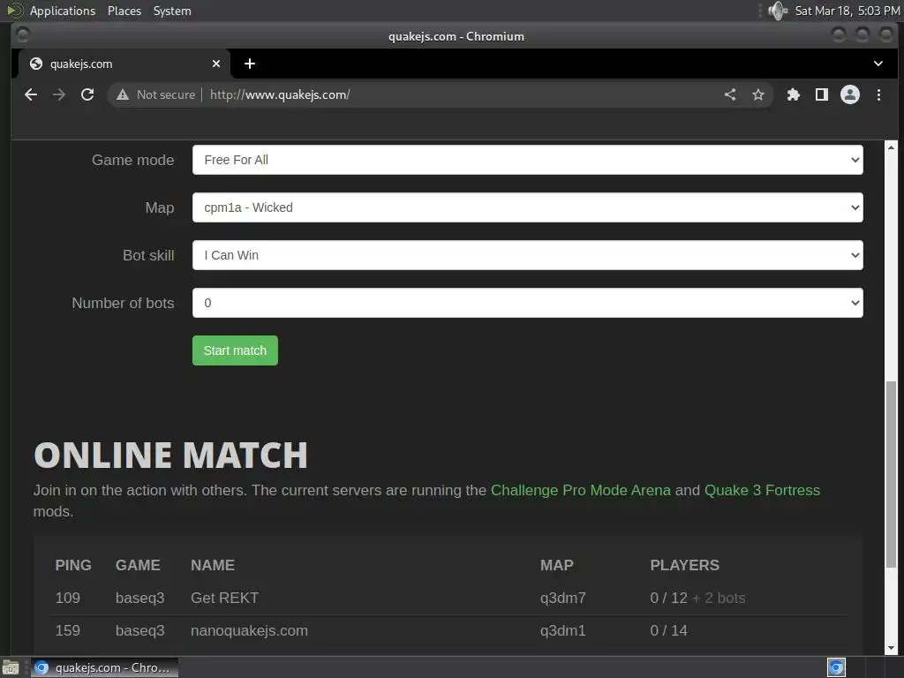Image resolution: width=904 pixels, height=678 pixels.
Task: Open the Chromium three-dot menu
Action: click(x=878, y=94)
